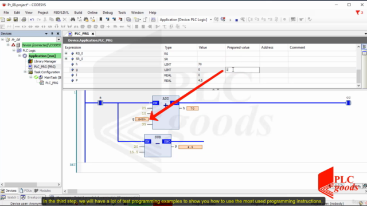Collapse the Pr_08 root tree node
Image resolution: width=367 pixels, height=206 pixels.
(2, 39)
